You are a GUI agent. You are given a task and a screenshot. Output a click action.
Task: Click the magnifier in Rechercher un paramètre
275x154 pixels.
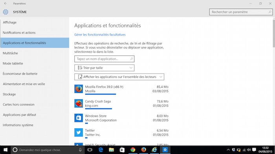[x=270, y=12]
